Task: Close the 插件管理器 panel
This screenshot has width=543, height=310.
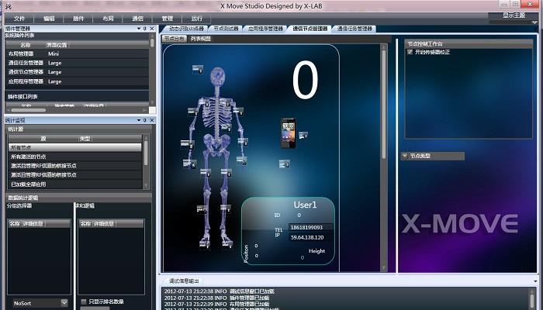Action: pos(152,29)
